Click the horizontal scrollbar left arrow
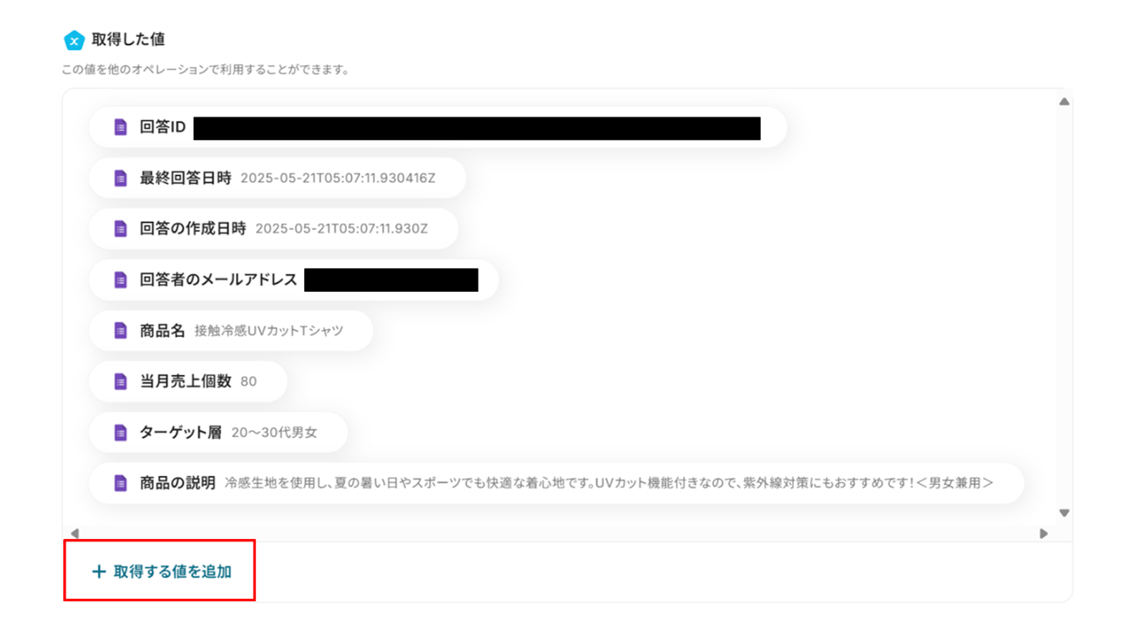1126x641 pixels. (75, 533)
